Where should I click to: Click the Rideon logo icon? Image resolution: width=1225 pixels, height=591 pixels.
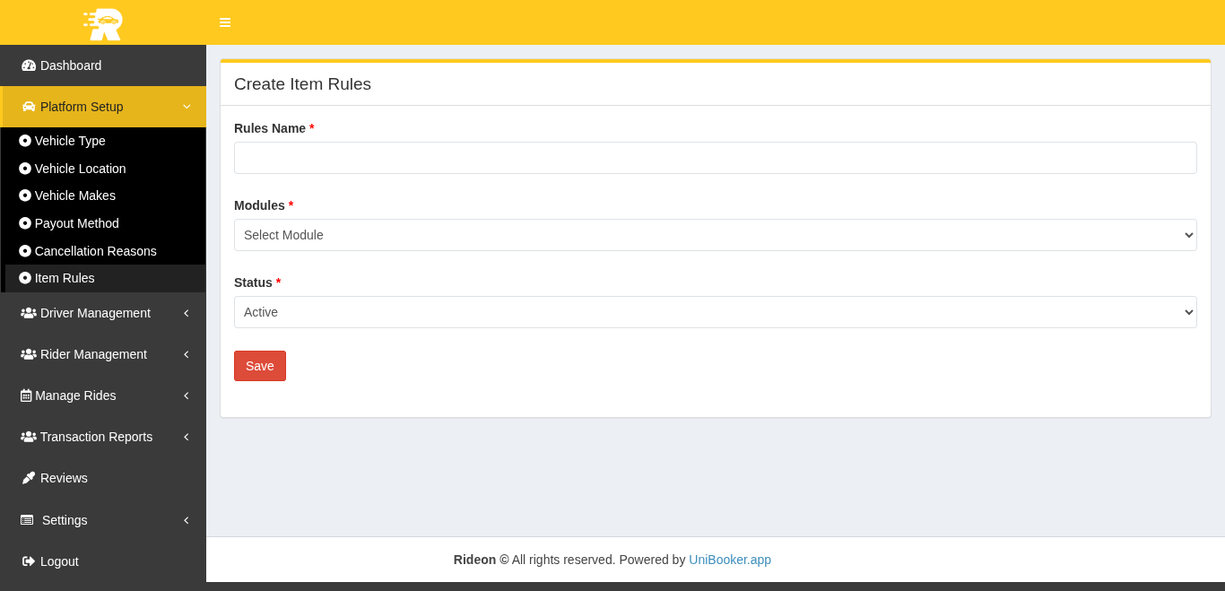tap(103, 23)
